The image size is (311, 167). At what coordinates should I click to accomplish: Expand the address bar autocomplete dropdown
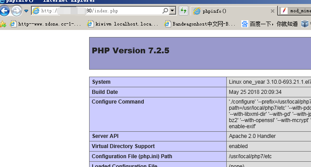click(172, 11)
